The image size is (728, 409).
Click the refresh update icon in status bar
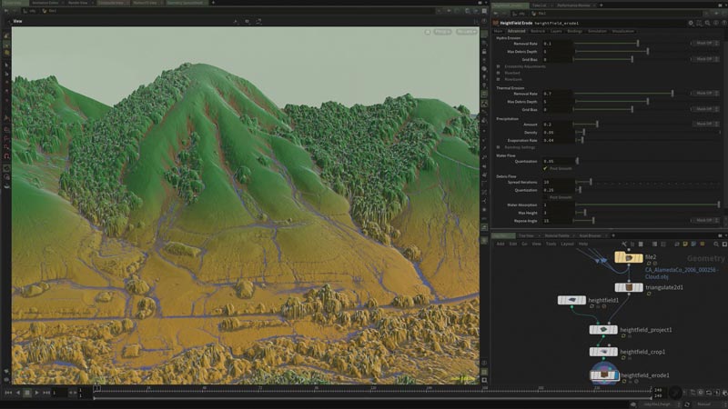point(687,404)
